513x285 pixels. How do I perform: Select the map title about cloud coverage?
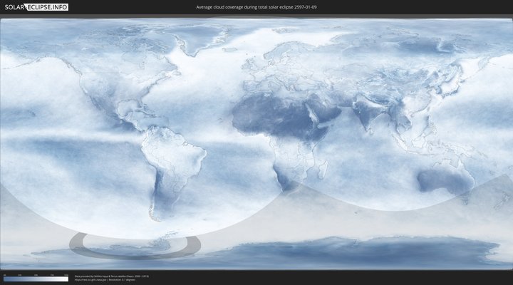coord(256,6)
